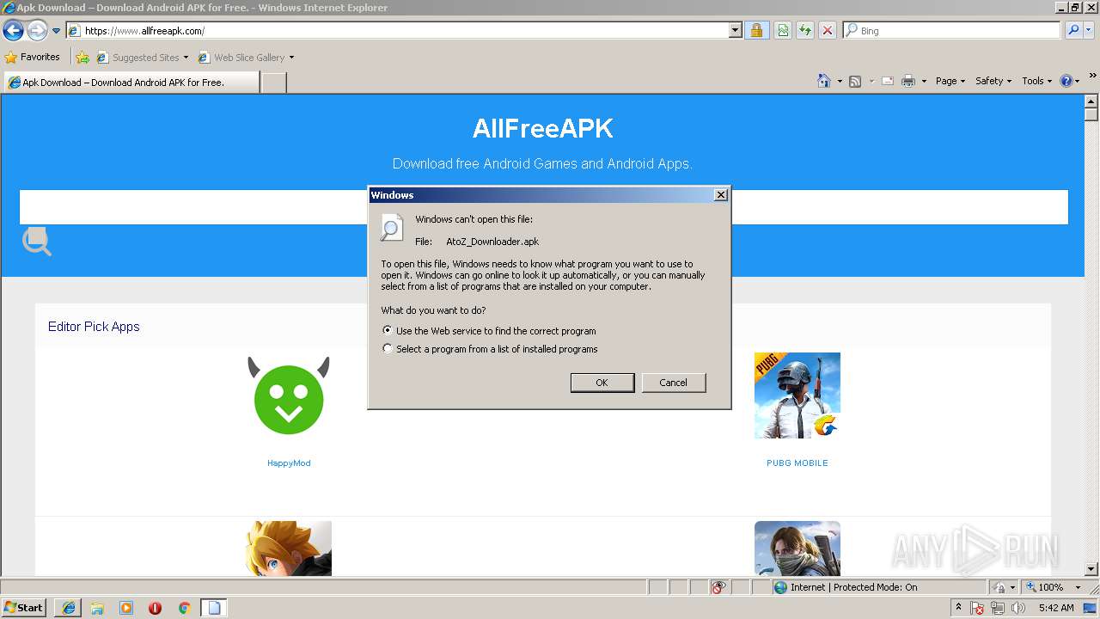Open the HappyMod app icon

pos(289,395)
